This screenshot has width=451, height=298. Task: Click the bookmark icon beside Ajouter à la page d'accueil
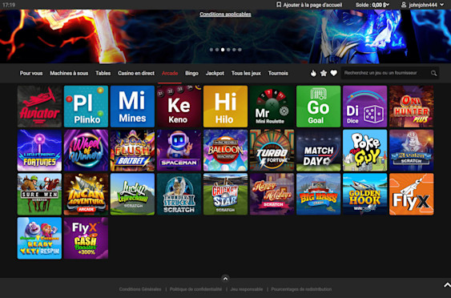(x=279, y=5)
